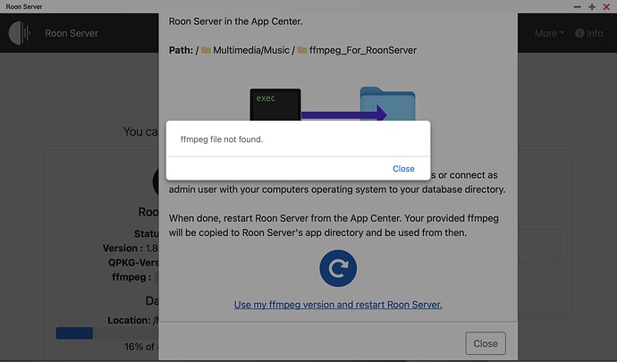Image resolution: width=617 pixels, height=362 pixels.
Task: Maximize the Roon Server window
Action: point(592,6)
